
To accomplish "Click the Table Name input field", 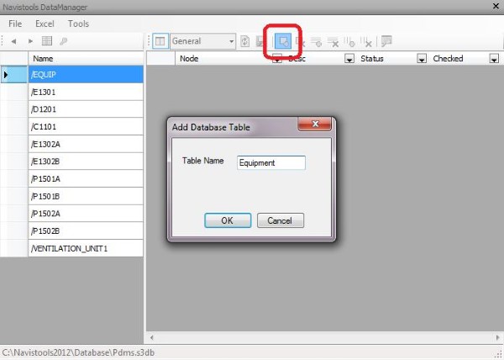I will [270, 162].
